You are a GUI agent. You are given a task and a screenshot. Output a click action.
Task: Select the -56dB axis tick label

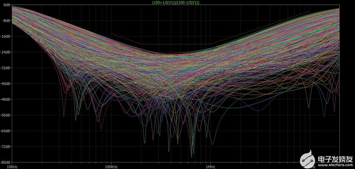tap(5, 115)
